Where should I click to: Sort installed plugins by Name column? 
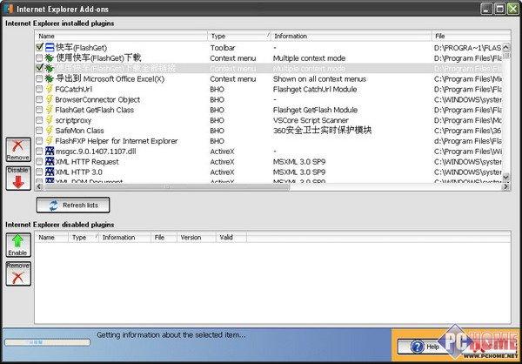(121, 36)
